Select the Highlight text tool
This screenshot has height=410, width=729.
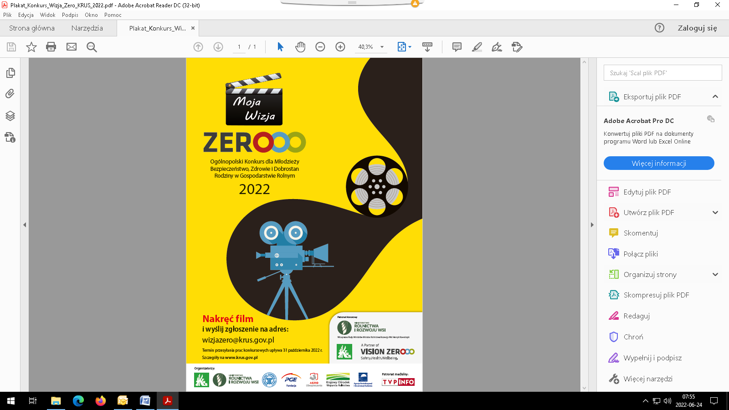(477, 47)
